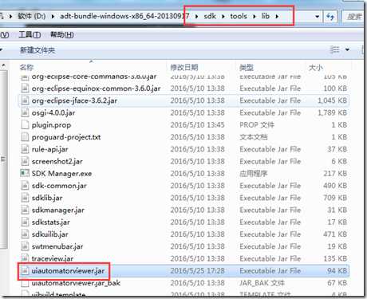Image resolution: width=367 pixels, height=299 pixels.
Task: Select the file name SDK Manager.exe
Action: coord(61,173)
